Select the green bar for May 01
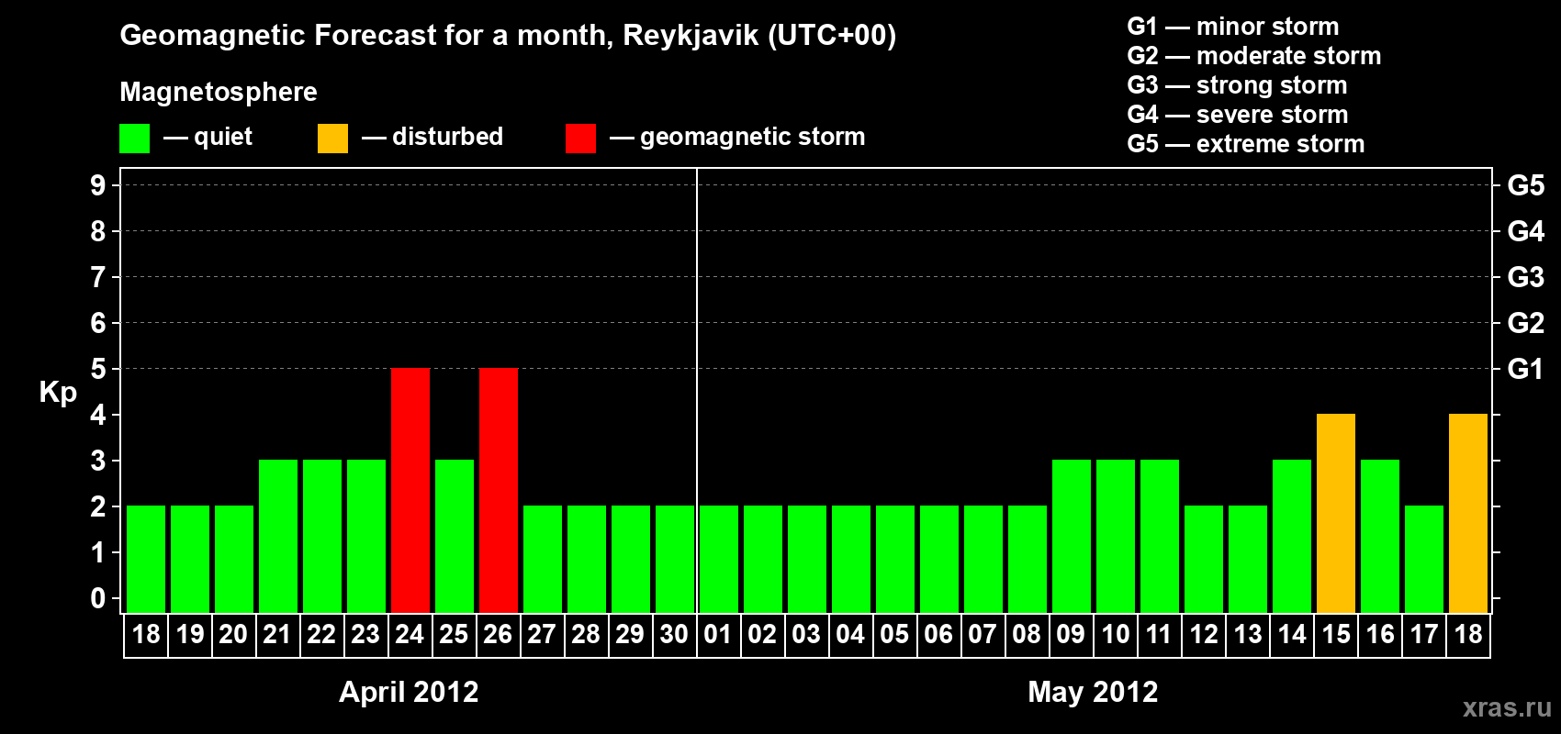1561x734 pixels. [719, 559]
